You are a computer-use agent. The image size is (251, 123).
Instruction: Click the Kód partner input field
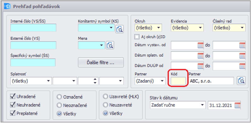[178, 81]
